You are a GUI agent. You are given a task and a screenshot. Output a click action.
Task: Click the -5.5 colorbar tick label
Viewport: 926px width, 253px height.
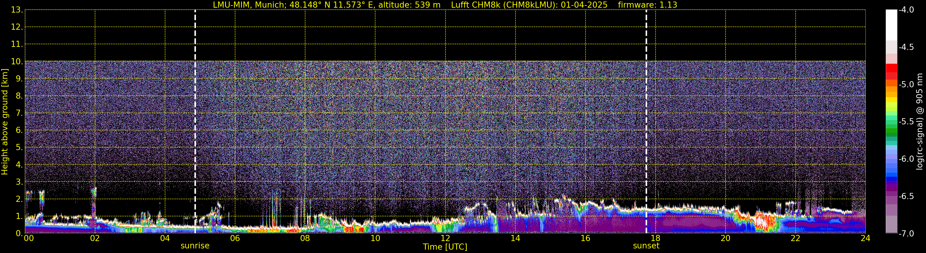(x=906, y=122)
